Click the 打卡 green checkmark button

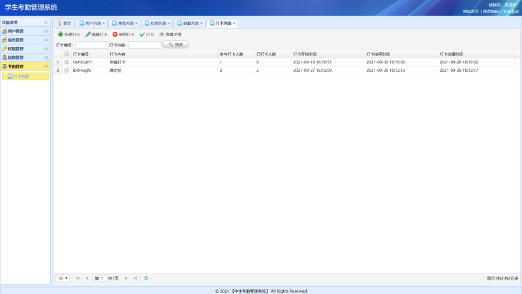pyautogui.click(x=147, y=35)
